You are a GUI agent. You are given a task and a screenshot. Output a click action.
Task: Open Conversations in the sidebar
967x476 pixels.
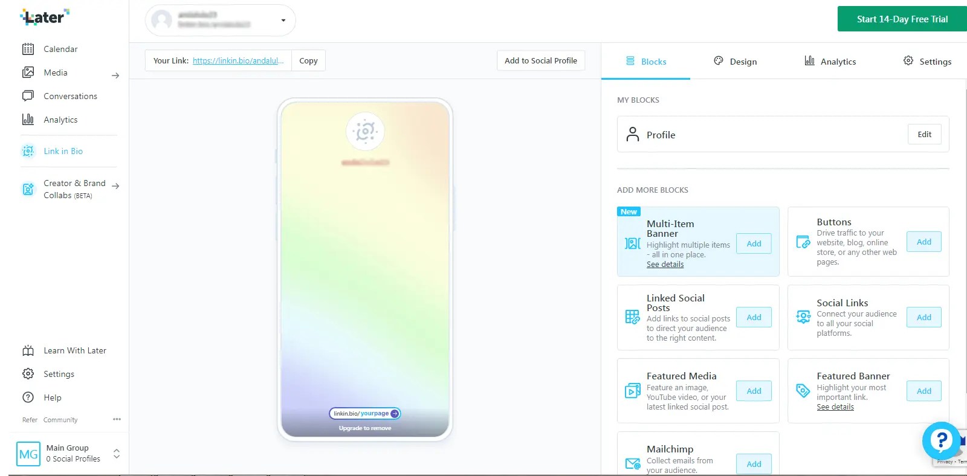(70, 96)
